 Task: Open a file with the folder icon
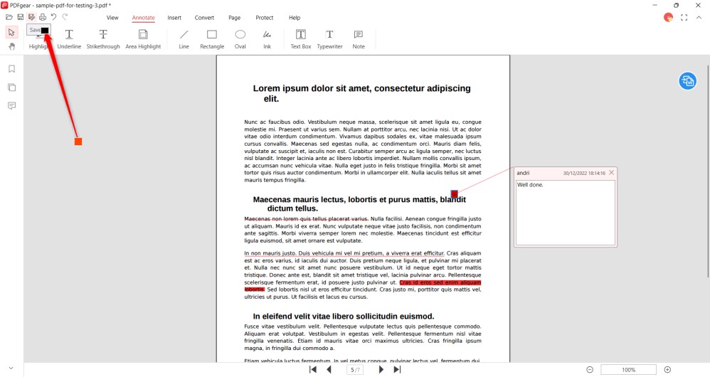pos(9,17)
